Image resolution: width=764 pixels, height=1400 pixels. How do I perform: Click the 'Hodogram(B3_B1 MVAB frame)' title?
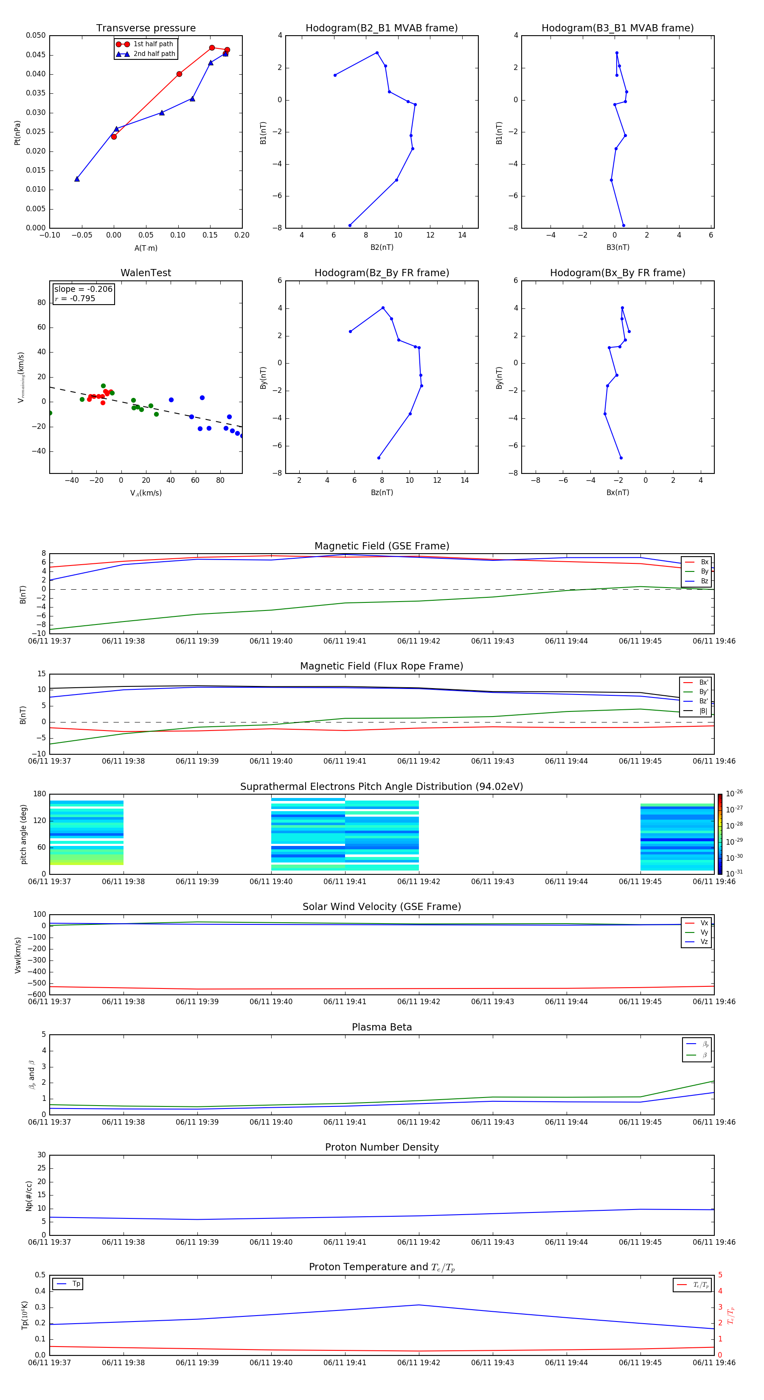618,28
